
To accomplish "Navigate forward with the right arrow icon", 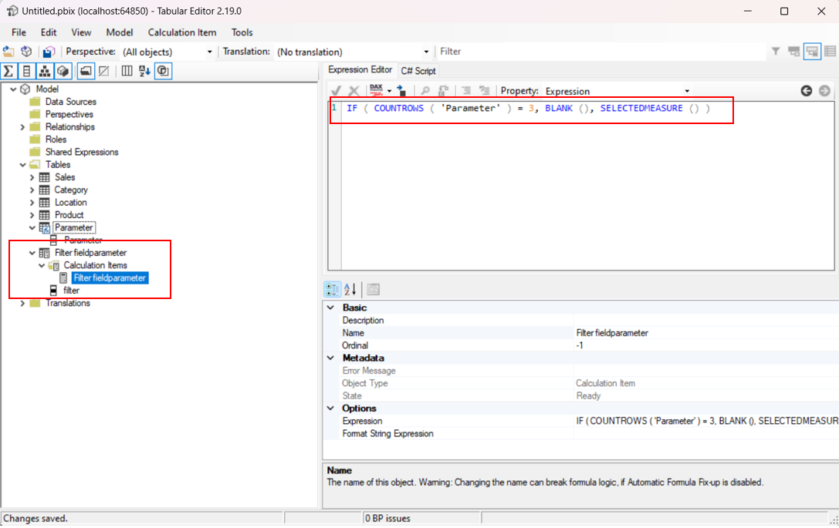I will (824, 91).
